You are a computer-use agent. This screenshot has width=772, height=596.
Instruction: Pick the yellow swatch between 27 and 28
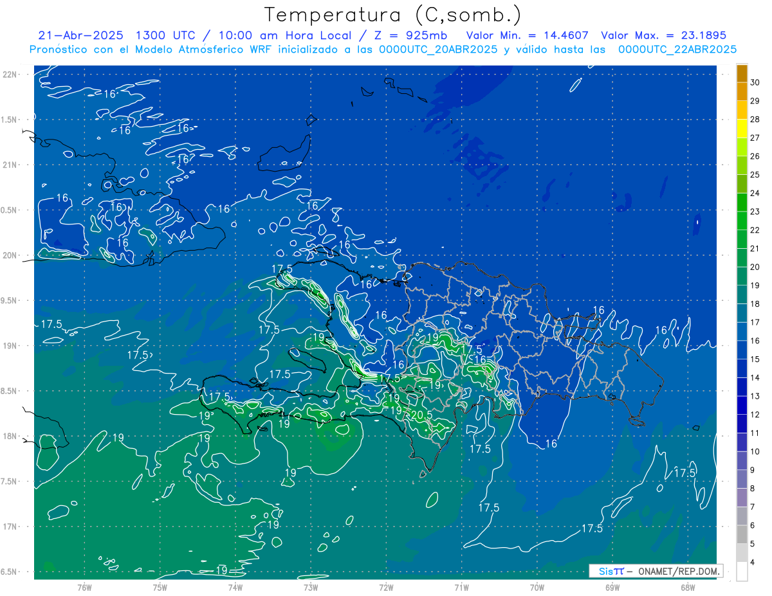pos(742,129)
